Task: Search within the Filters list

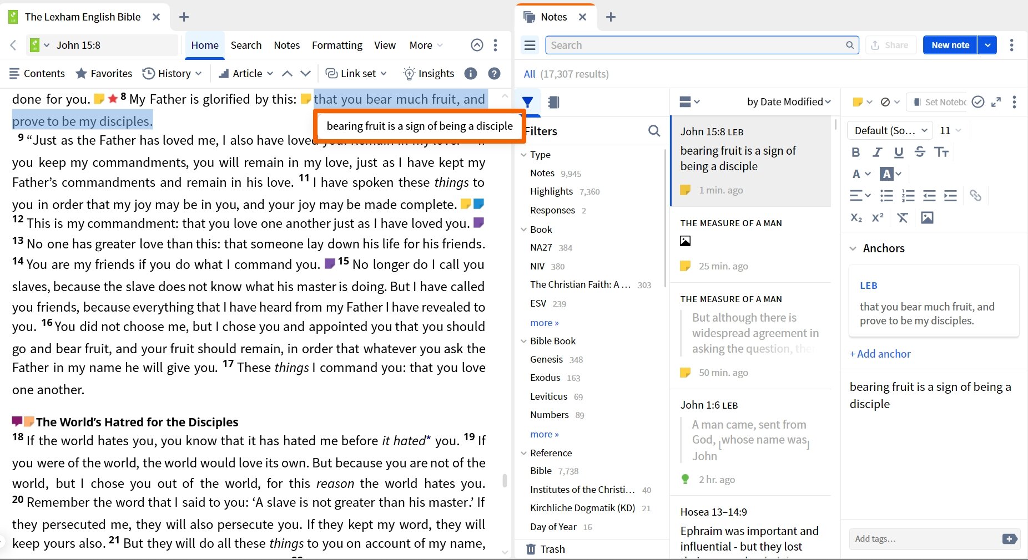Action: pos(654,131)
